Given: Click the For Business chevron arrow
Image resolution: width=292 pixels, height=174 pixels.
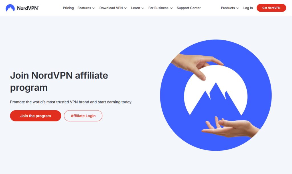Looking at the screenshot, I should click(171, 8).
